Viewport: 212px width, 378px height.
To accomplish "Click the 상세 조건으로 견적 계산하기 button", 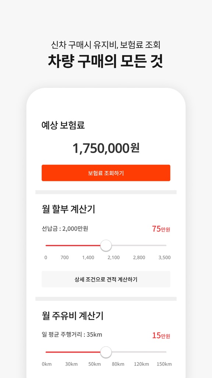I will [106, 279].
